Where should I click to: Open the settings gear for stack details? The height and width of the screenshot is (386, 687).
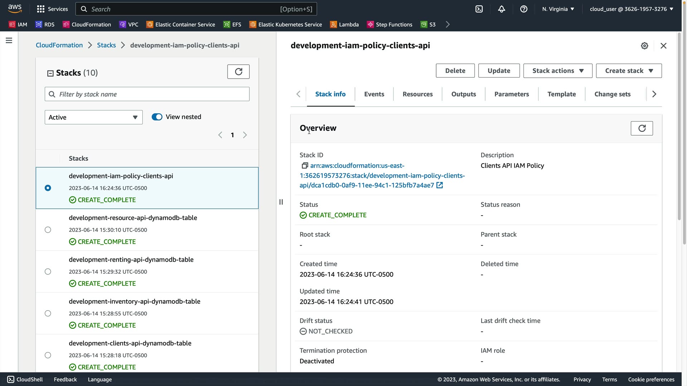click(644, 46)
